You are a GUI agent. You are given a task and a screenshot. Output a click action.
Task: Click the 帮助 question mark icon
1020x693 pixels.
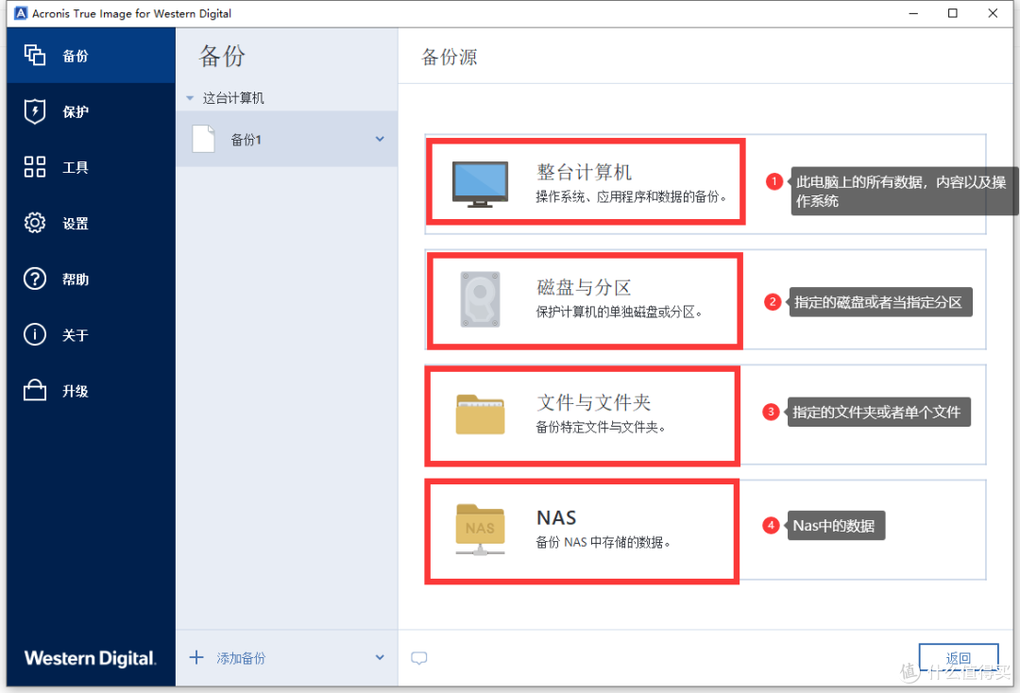pyautogui.click(x=35, y=279)
